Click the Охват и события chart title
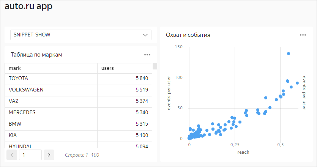Screen dimensions: 317x167 tap(188, 35)
